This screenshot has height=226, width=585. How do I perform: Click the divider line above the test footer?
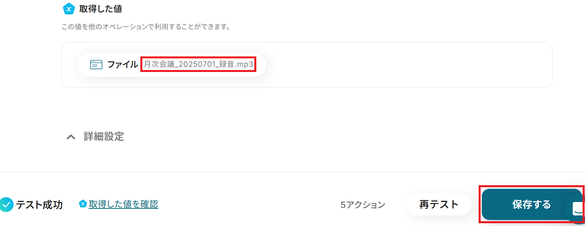tap(292, 172)
